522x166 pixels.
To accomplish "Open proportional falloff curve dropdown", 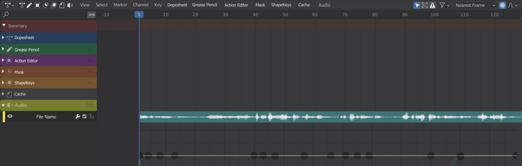I will coord(513,5).
